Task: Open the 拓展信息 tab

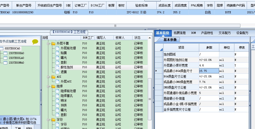Action: 180,33
